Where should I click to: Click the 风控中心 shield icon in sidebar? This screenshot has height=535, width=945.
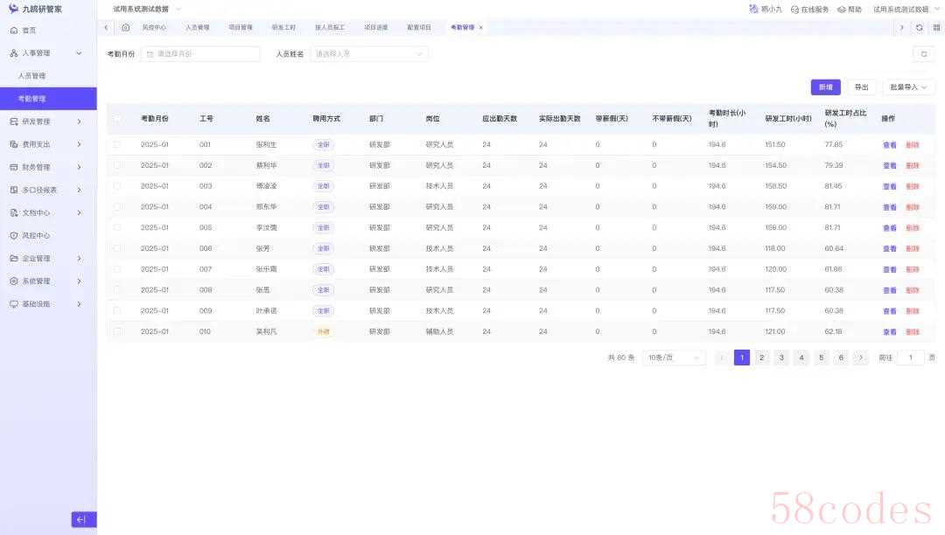[x=14, y=235]
